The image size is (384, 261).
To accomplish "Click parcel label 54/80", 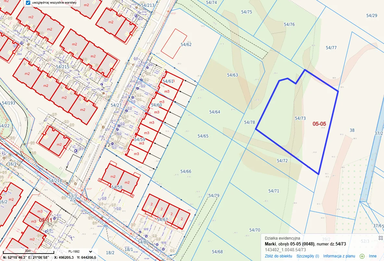I will [x=143, y=242].
